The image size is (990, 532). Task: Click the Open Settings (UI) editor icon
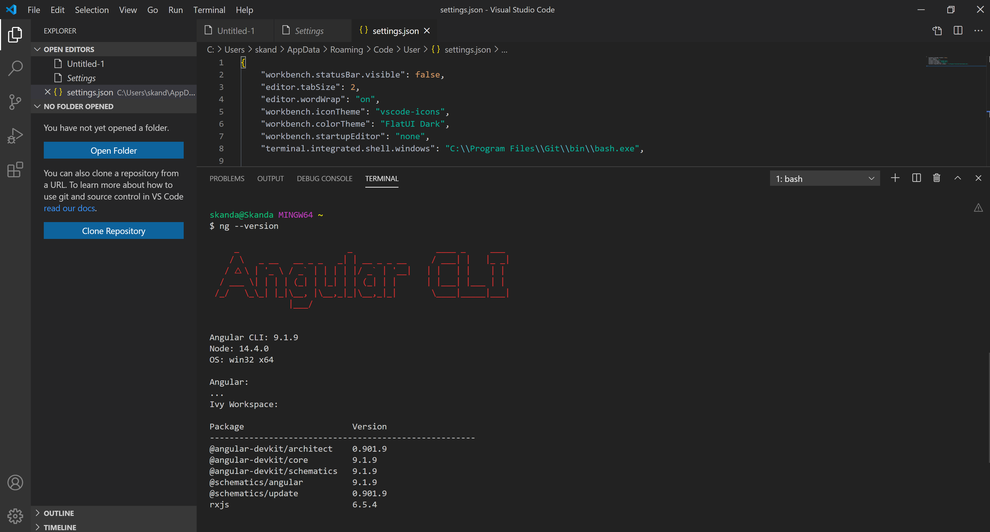pyautogui.click(x=937, y=31)
